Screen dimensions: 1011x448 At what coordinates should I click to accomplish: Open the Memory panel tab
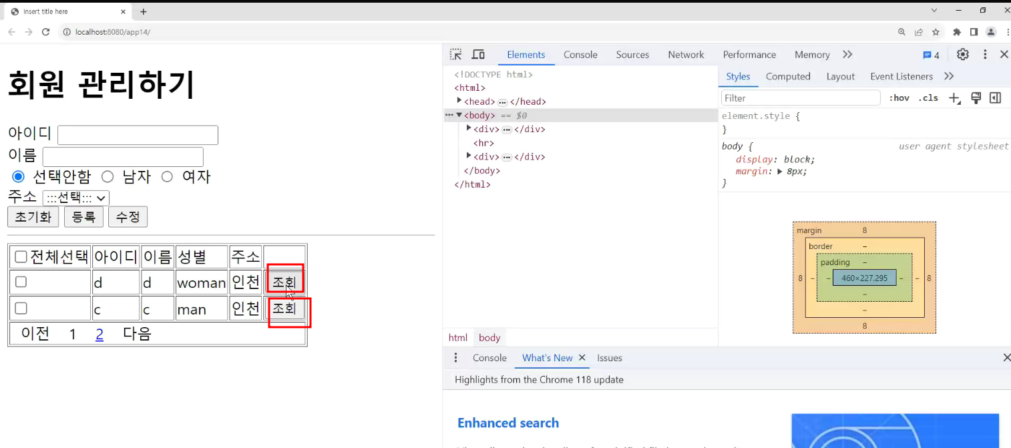click(x=812, y=55)
